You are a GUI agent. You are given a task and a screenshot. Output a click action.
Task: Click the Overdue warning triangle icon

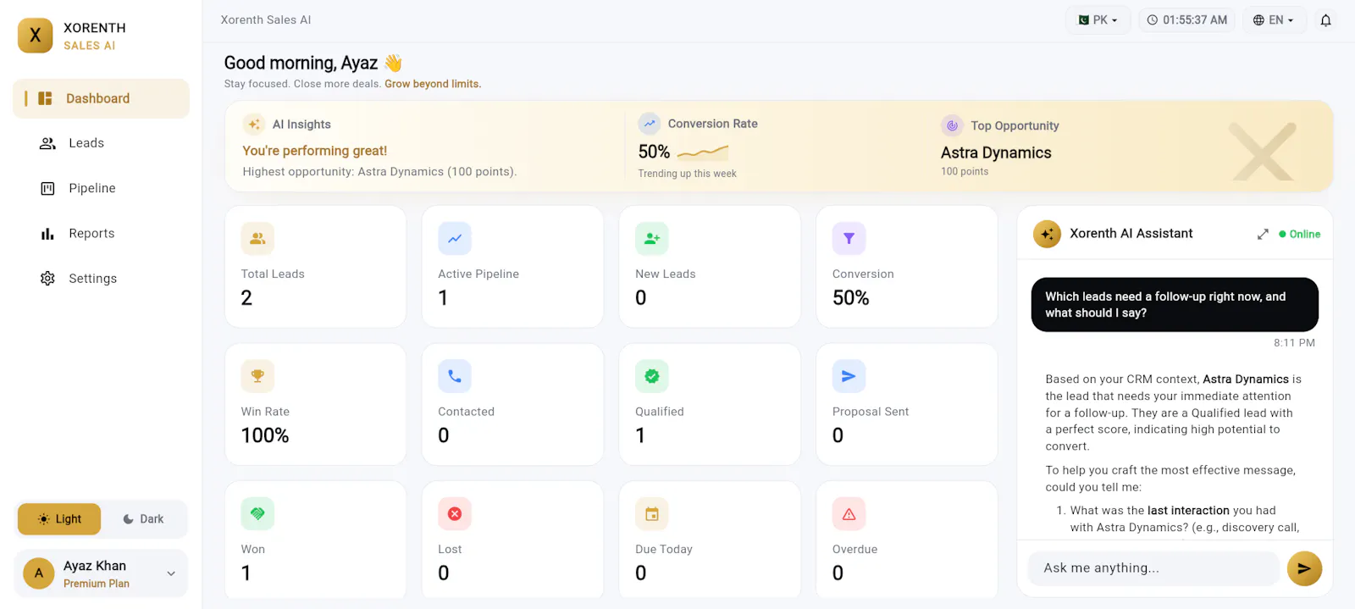(849, 514)
